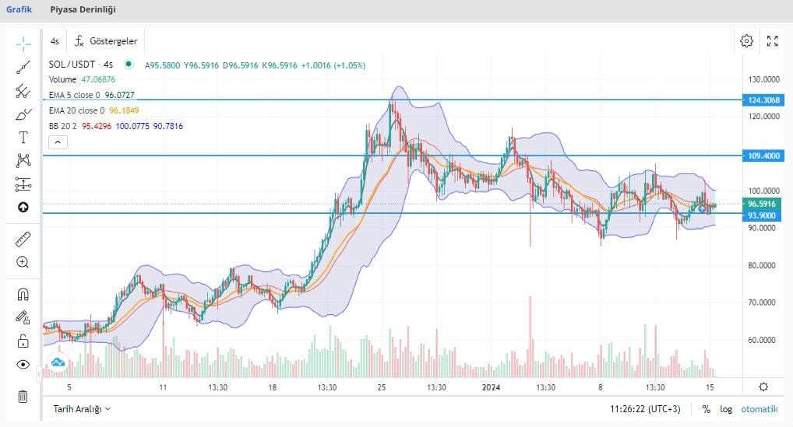
Task: Click the 124.3068 horizontal line price label
Action: 763,100
